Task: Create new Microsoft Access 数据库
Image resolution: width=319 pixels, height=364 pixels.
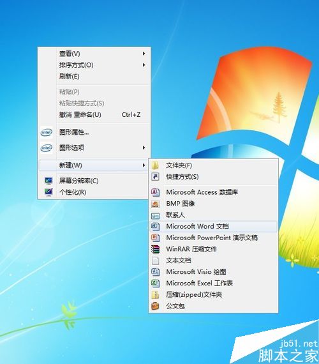Action: [213, 192]
